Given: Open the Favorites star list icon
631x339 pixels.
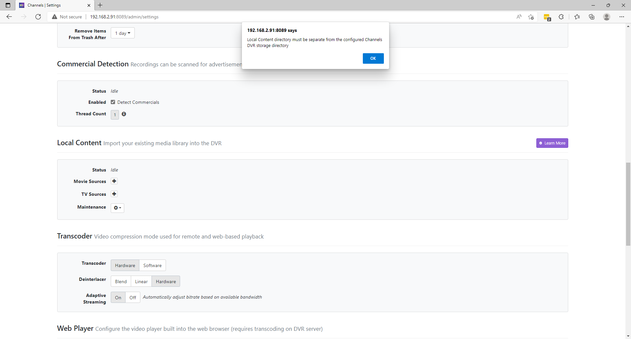Looking at the screenshot, I should 577,17.
